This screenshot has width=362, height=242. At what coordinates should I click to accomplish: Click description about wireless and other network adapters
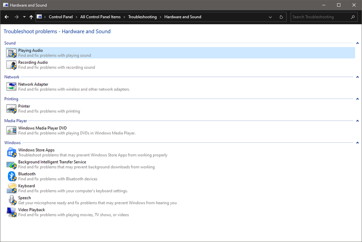(x=74, y=89)
